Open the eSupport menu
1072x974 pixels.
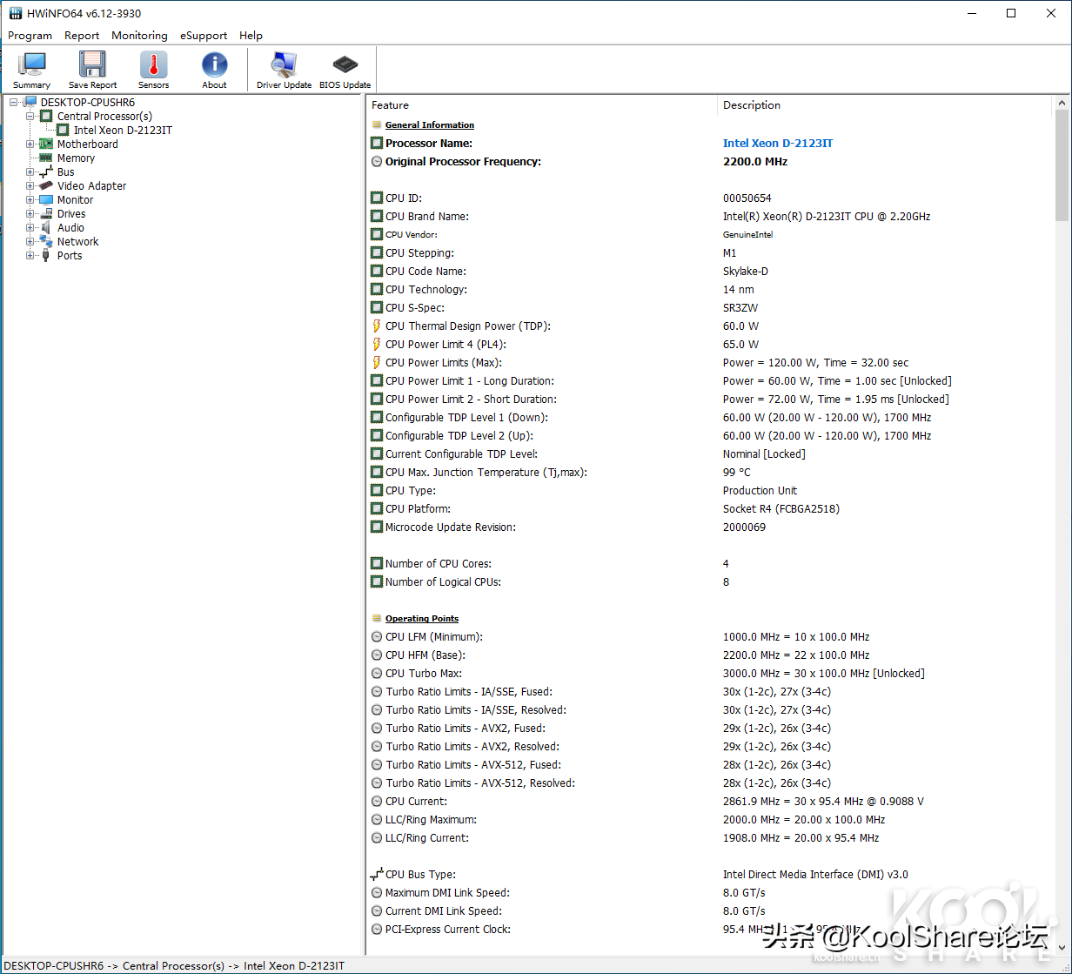pos(204,36)
